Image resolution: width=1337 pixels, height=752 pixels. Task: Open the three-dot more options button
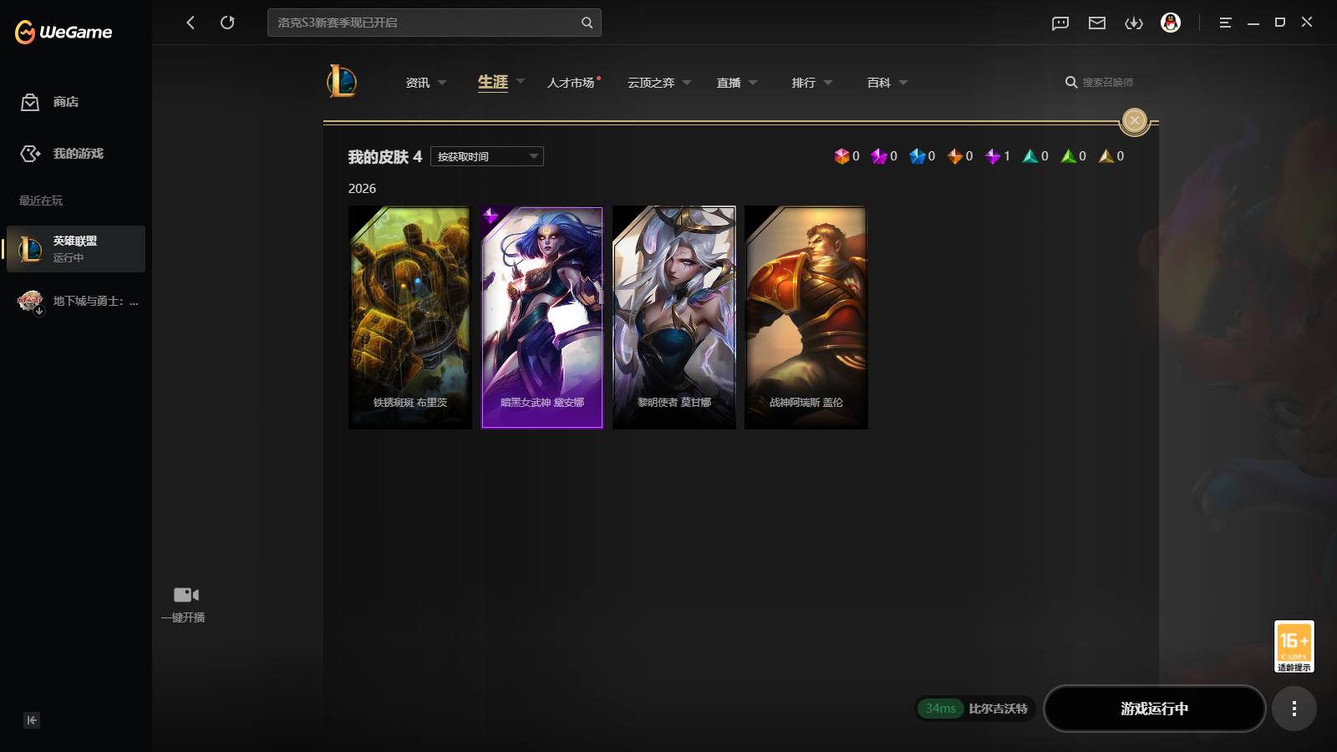1294,709
